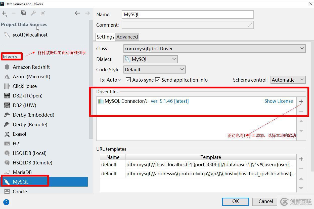Move driver file down arrow
This screenshot has width=314, height=209.
coord(301,131)
